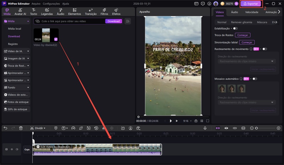
Task: Click the reverse playback icon in timeline toolbar
Action: pos(96,128)
